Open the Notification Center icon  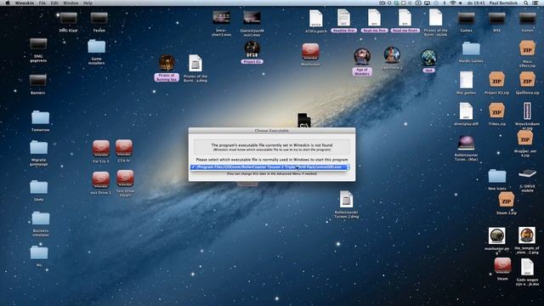[535, 3]
